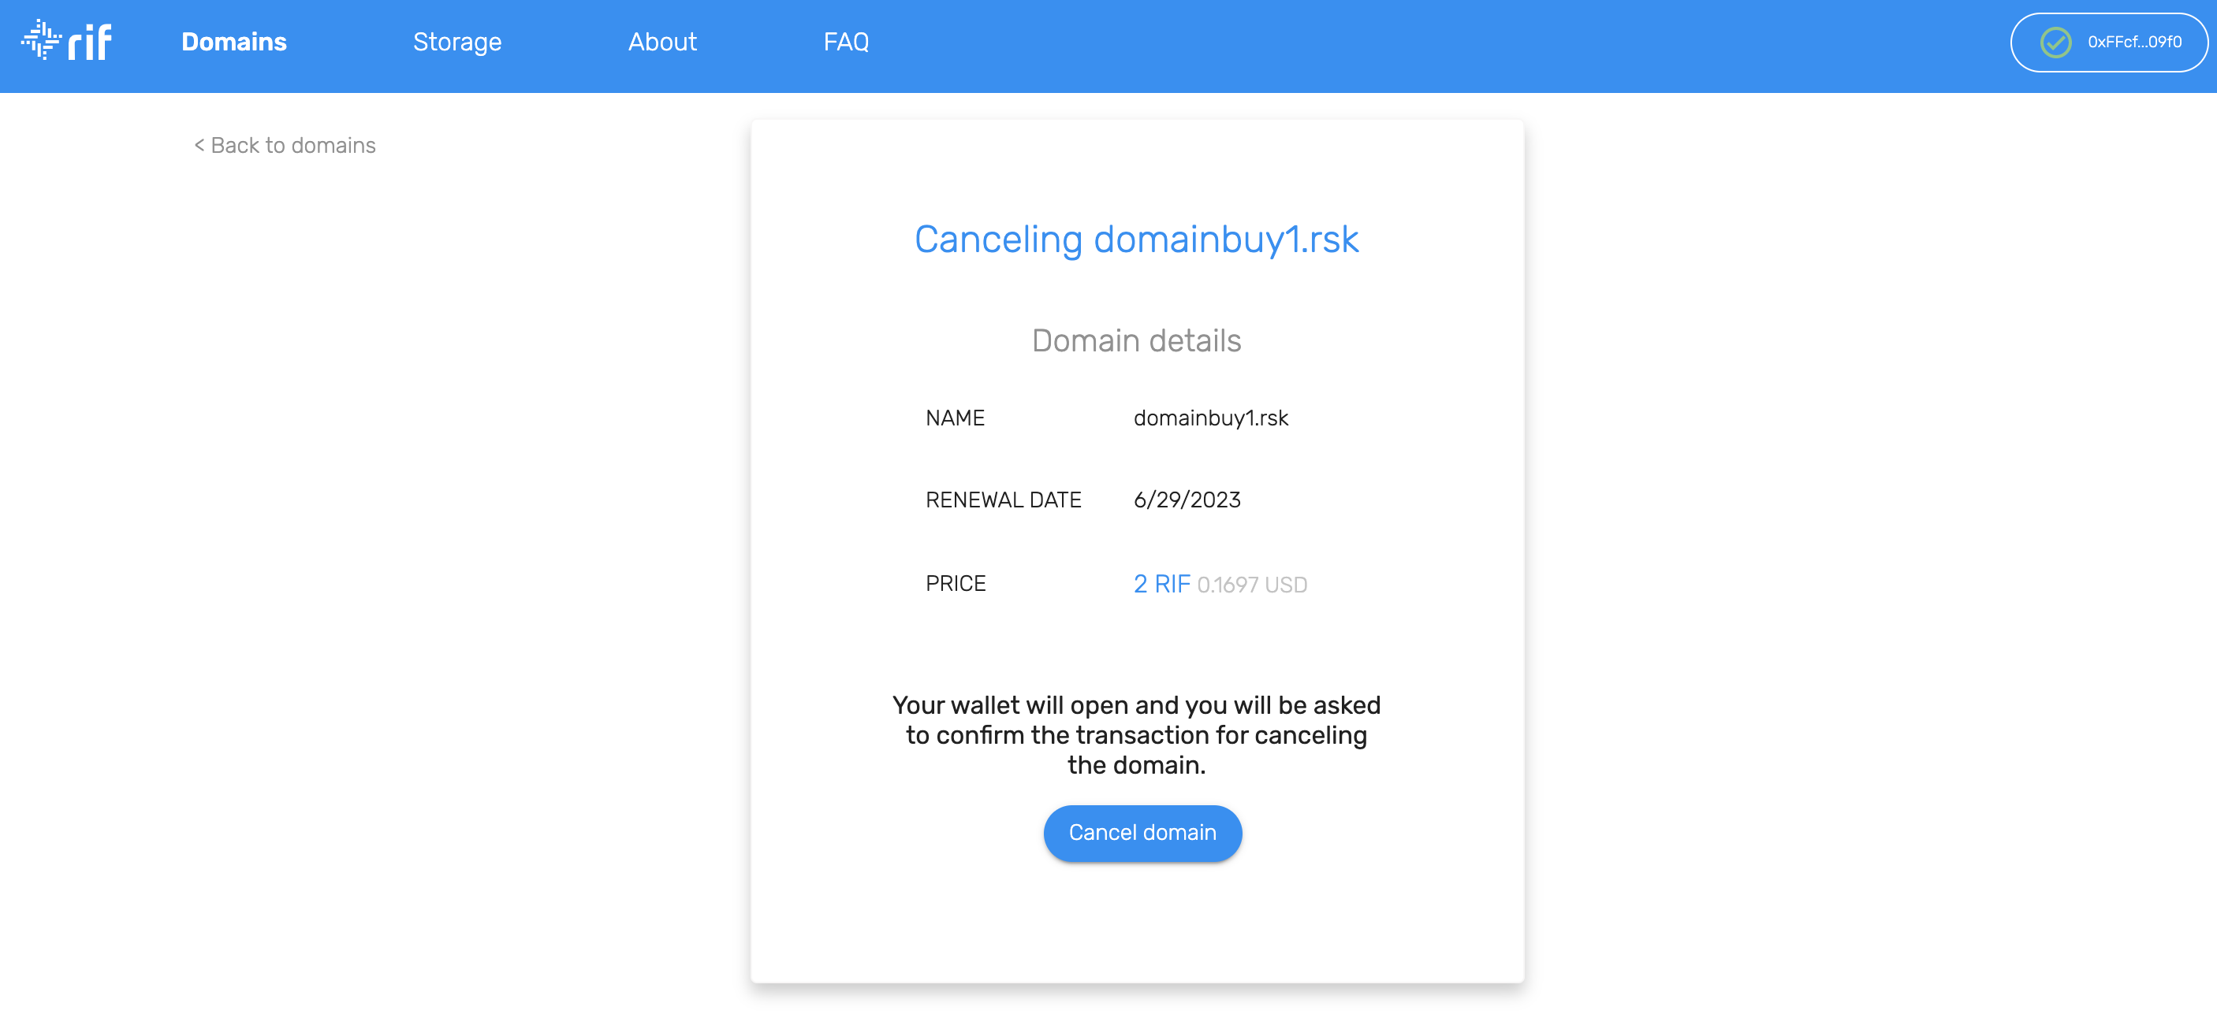Click the Cancel domain button
Screen dimensions: 2217x1029
[1141, 833]
